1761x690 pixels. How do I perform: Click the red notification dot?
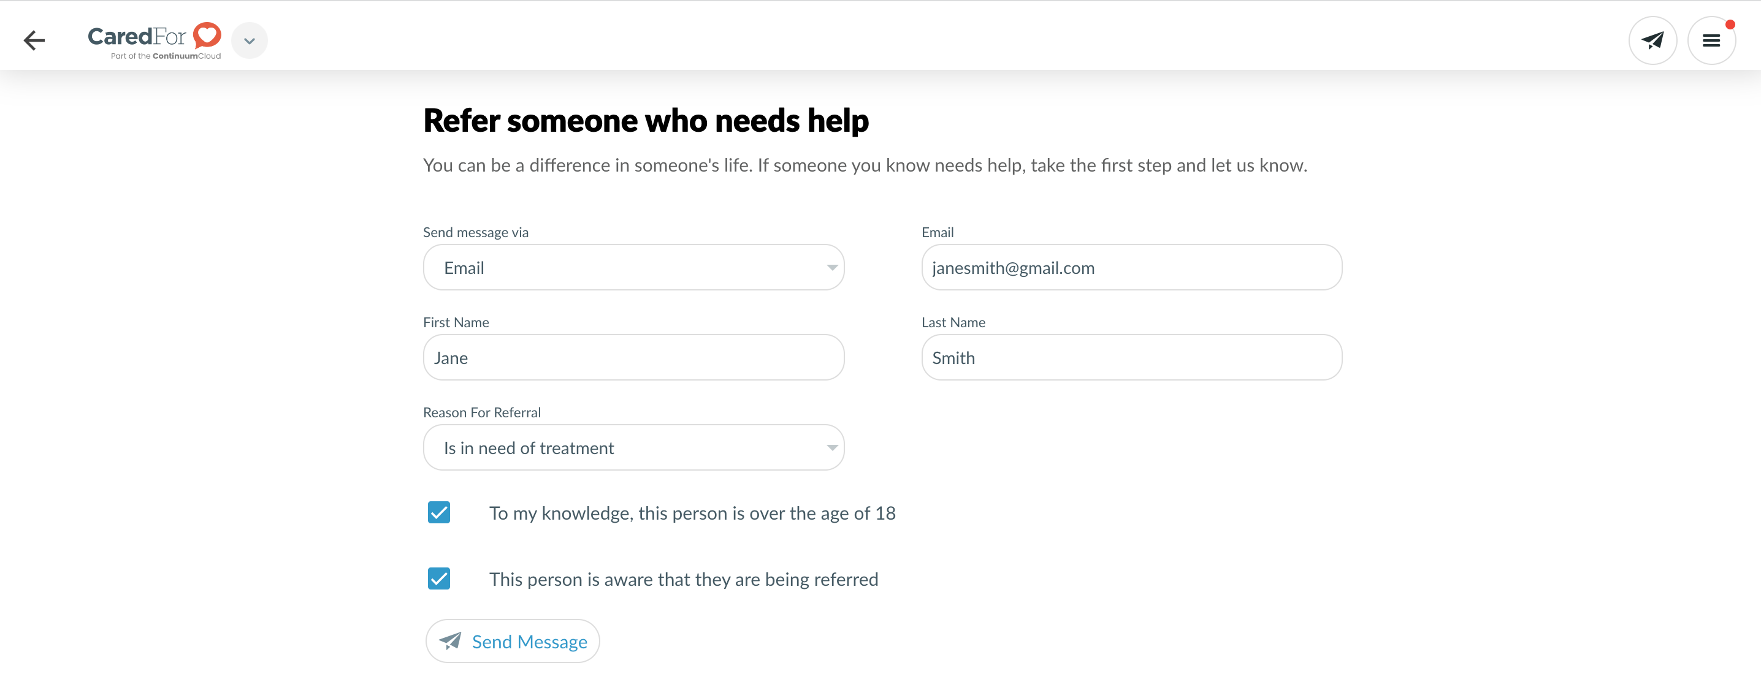[x=1730, y=25]
